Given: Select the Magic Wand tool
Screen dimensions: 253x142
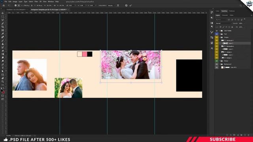Looking at the screenshot, I should click(x=3, y=23).
